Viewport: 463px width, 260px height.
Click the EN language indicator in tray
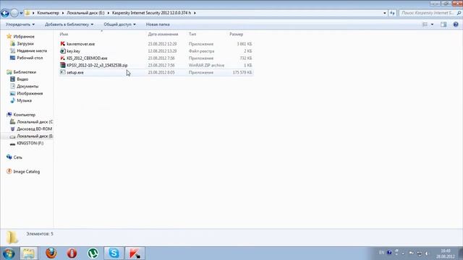pos(381,253)
